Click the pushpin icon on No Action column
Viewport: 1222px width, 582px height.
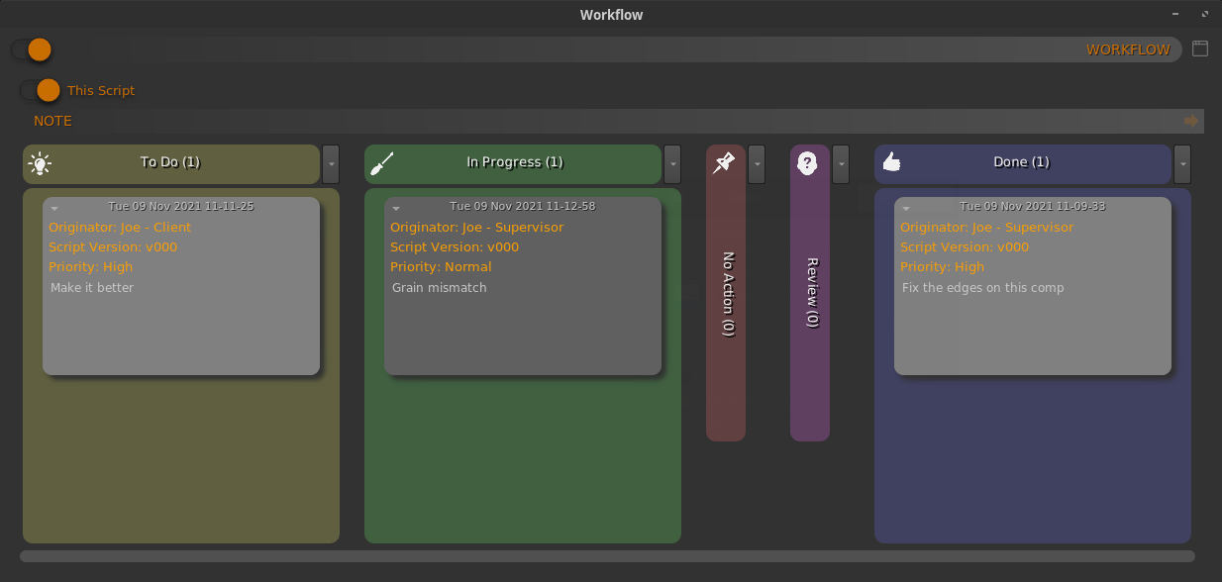[724, 163]
